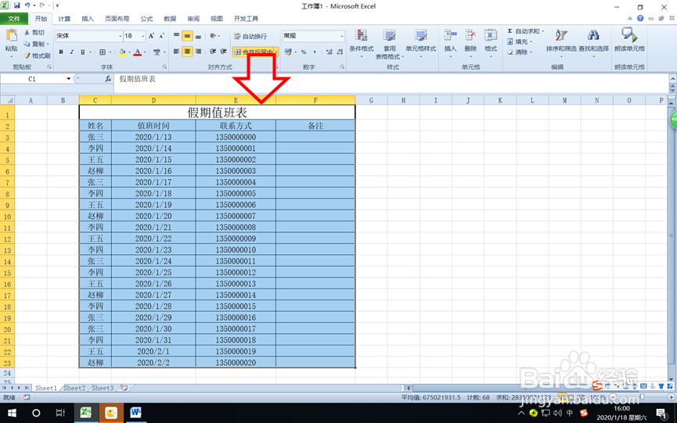
Task: Click Merge and Center (合并后居中) button
Action: pyautogui.click(x=253, y=52)
